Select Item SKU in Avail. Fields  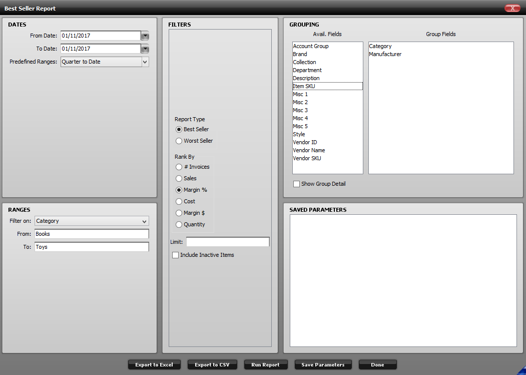(327, 86)
